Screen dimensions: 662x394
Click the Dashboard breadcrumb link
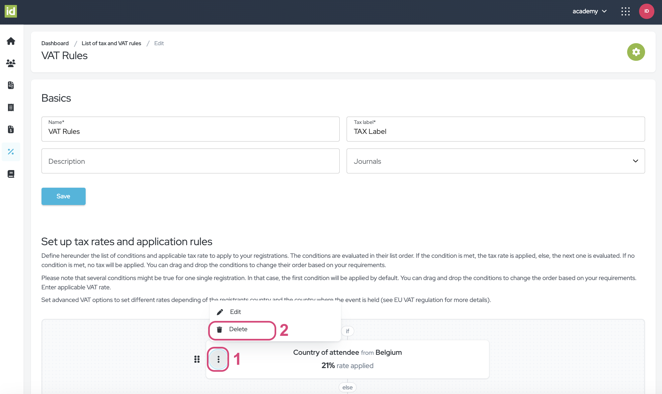pyautogui.click(x=55, y=43)
